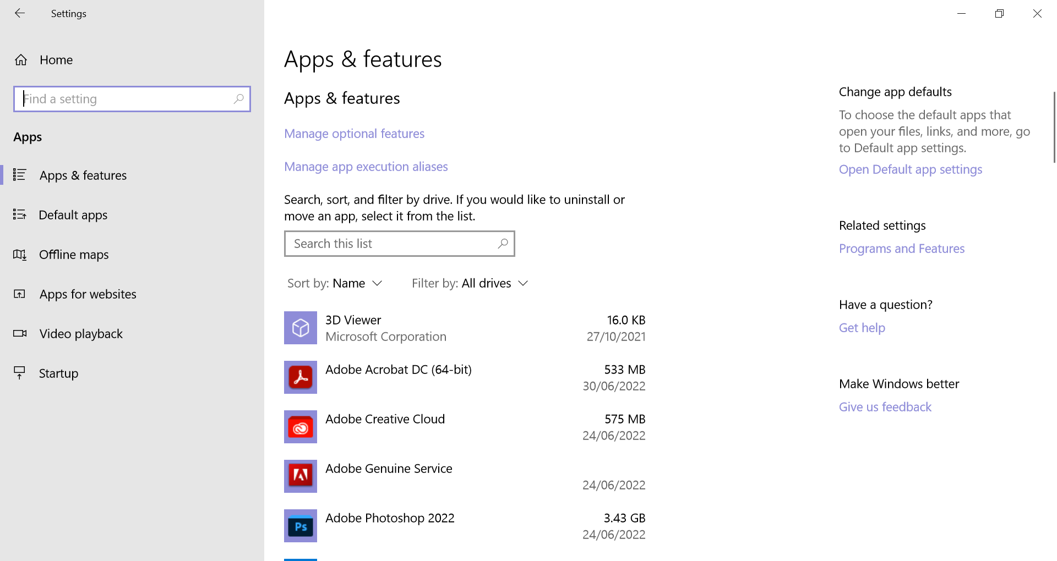Open the Video playback section

(x=81, y=334)
